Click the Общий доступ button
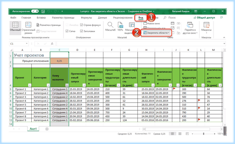 (x=204, y=18)
